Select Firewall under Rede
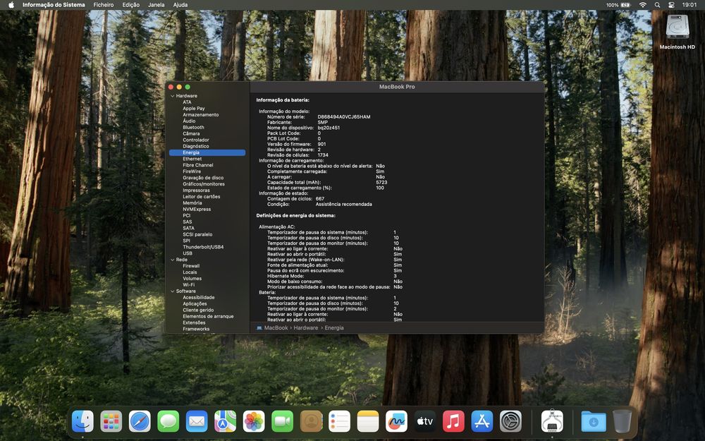 pos(191,266)
